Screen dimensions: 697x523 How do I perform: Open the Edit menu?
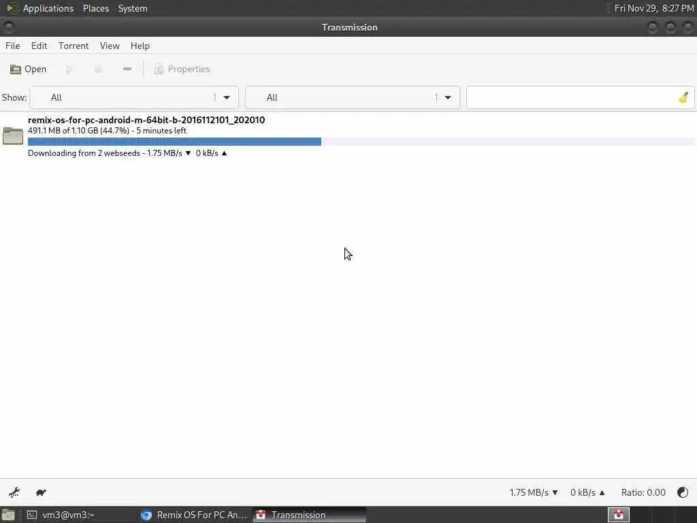point(39,46)
